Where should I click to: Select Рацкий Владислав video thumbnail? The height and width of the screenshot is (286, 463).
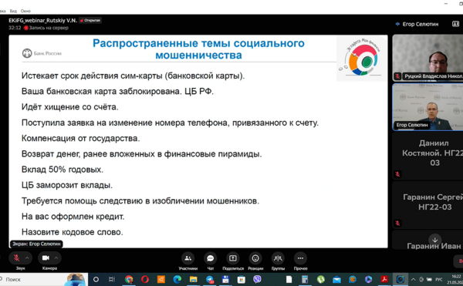[428, 58]
